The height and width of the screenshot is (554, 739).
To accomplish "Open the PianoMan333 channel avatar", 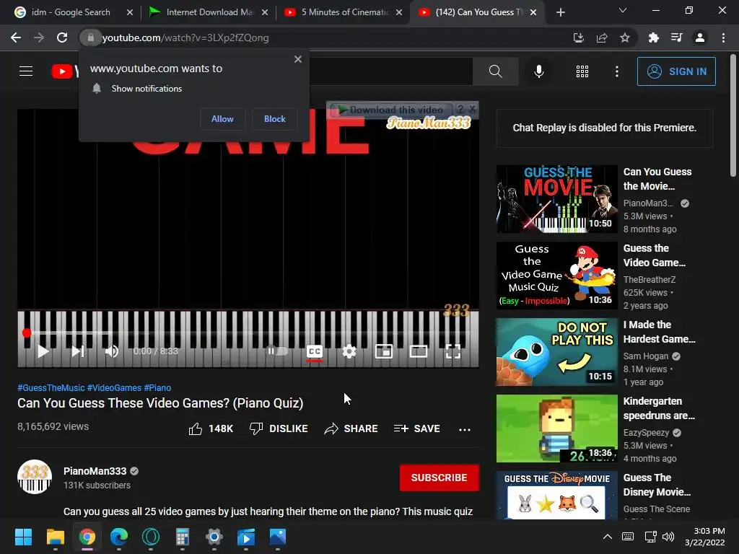I will tap(35, 477).
